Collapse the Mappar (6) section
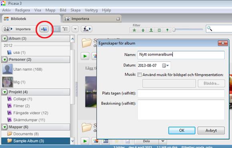The image size is (232, 148). tap(5, 127)
